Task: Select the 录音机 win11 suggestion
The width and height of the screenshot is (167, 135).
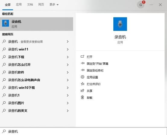Action: (36, 49)
